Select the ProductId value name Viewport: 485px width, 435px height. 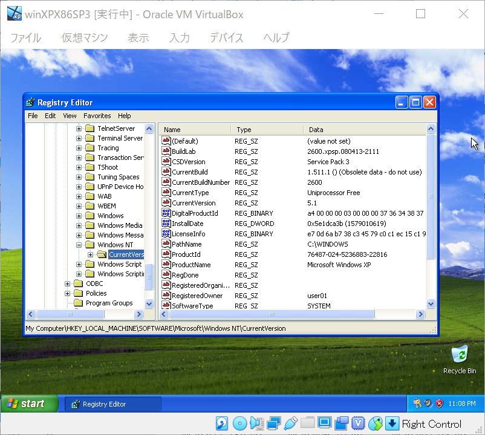[x=186, y=254]
